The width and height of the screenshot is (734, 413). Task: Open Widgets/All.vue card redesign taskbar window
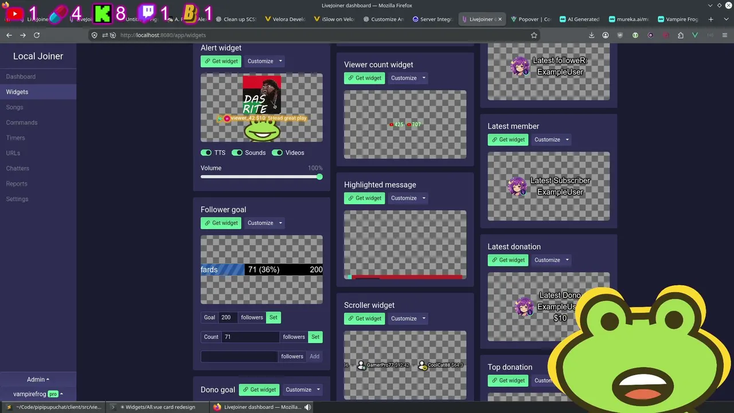tap(157, 407)
